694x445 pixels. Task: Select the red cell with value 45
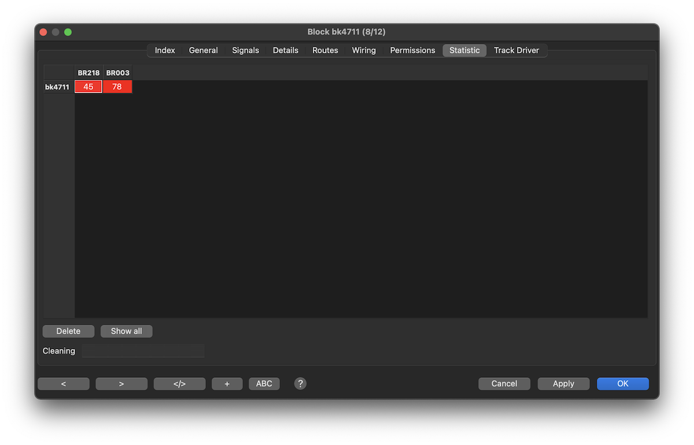coord(88,87)
